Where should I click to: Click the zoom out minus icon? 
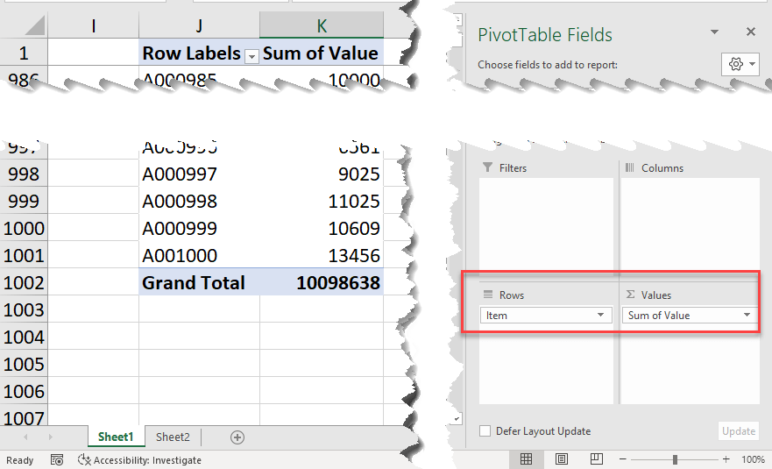click(x=621, y=459)
